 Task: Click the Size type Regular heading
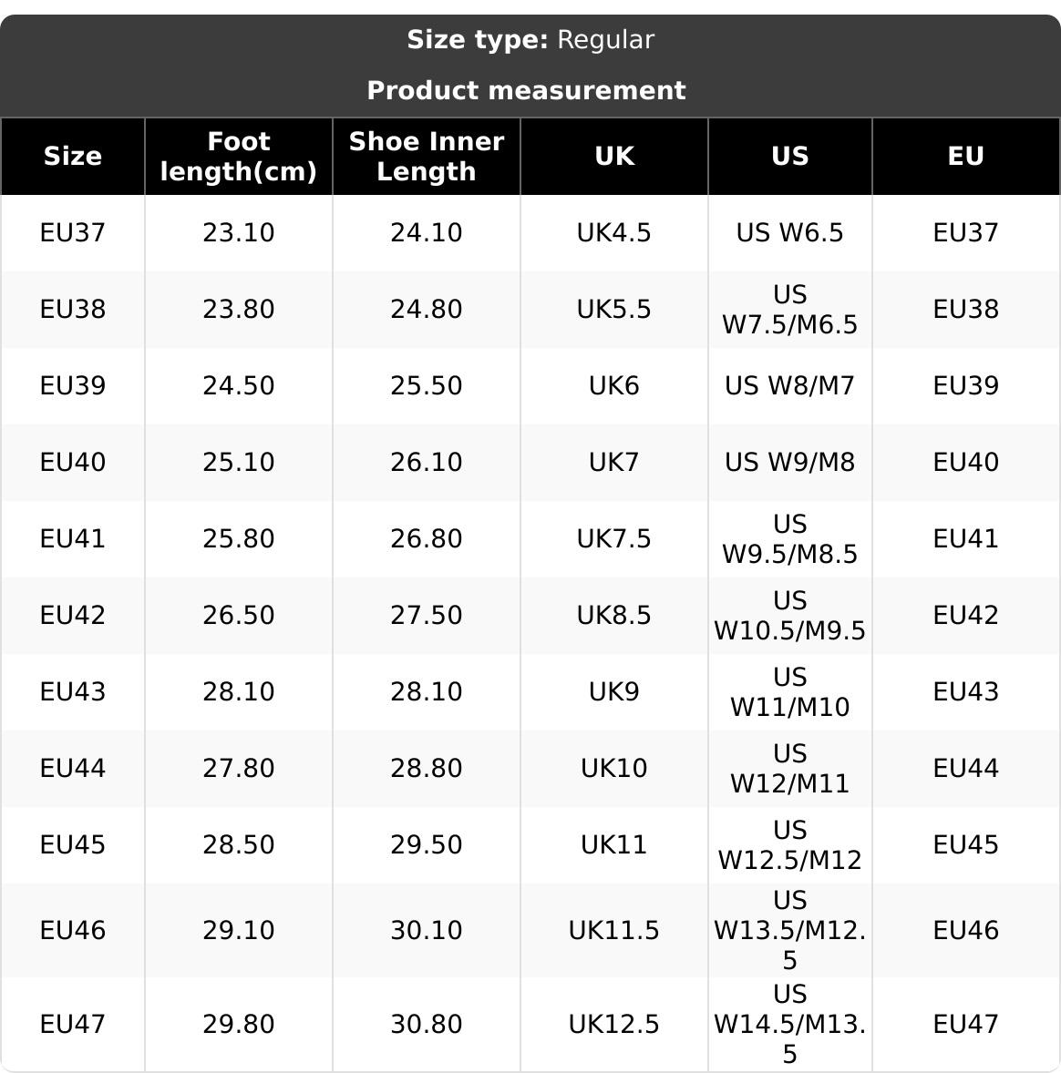tap(530, 40)
